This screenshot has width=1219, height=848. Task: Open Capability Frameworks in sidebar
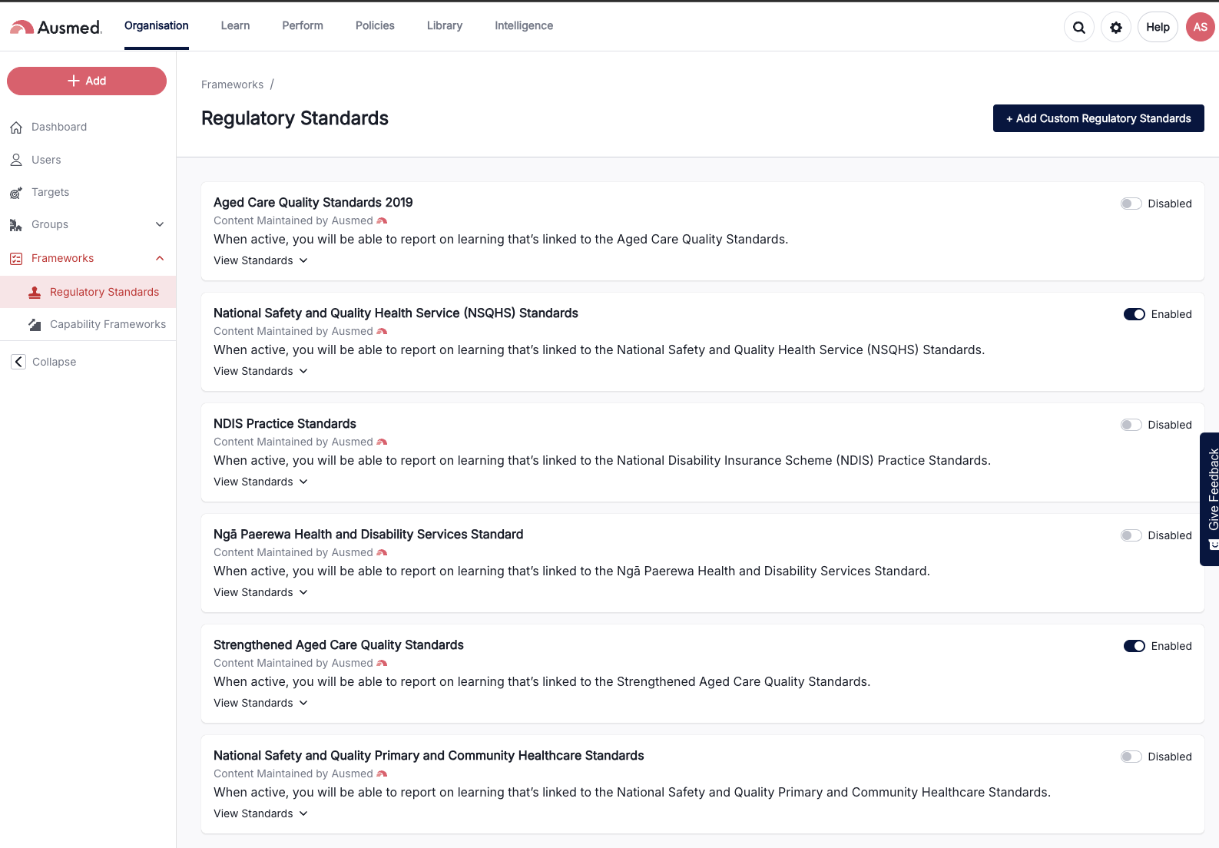[x=108, y=324]
